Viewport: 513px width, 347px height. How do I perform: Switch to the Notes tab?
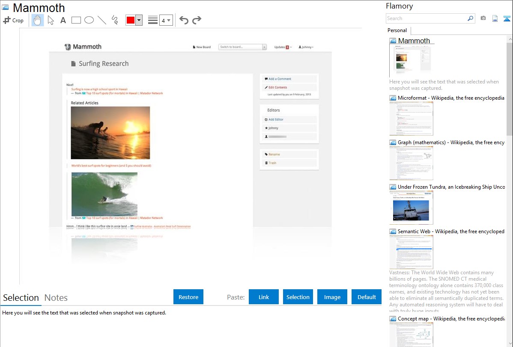[56, 298]
